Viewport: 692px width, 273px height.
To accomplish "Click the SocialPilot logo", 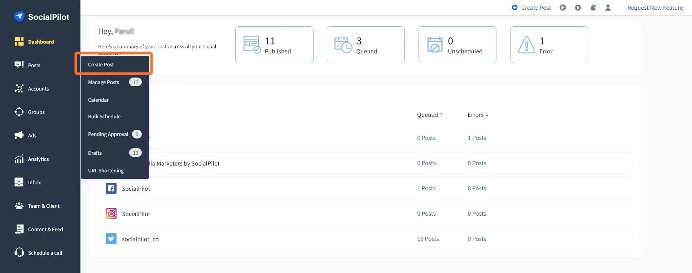I will pyautogui.click(x=41, y=17).
